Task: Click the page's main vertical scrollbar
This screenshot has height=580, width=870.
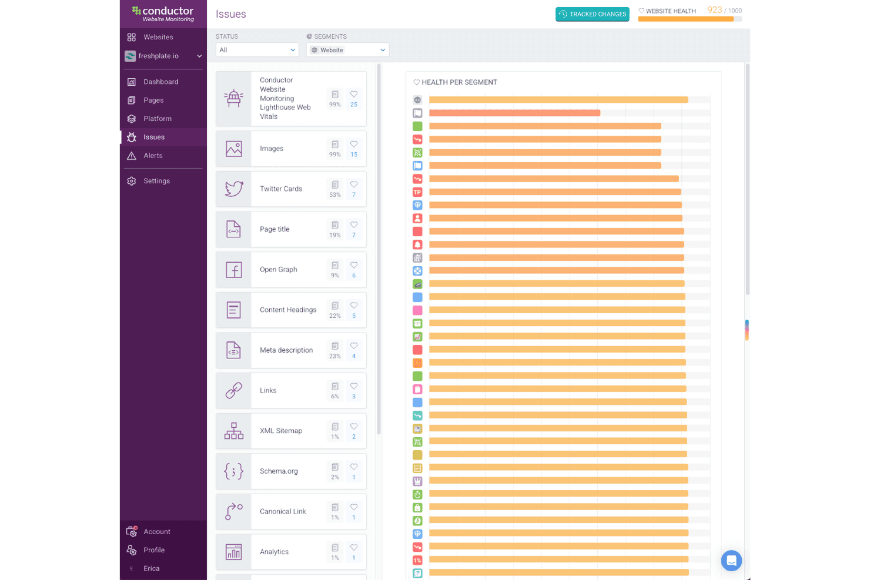Action: tap(748, 179)
